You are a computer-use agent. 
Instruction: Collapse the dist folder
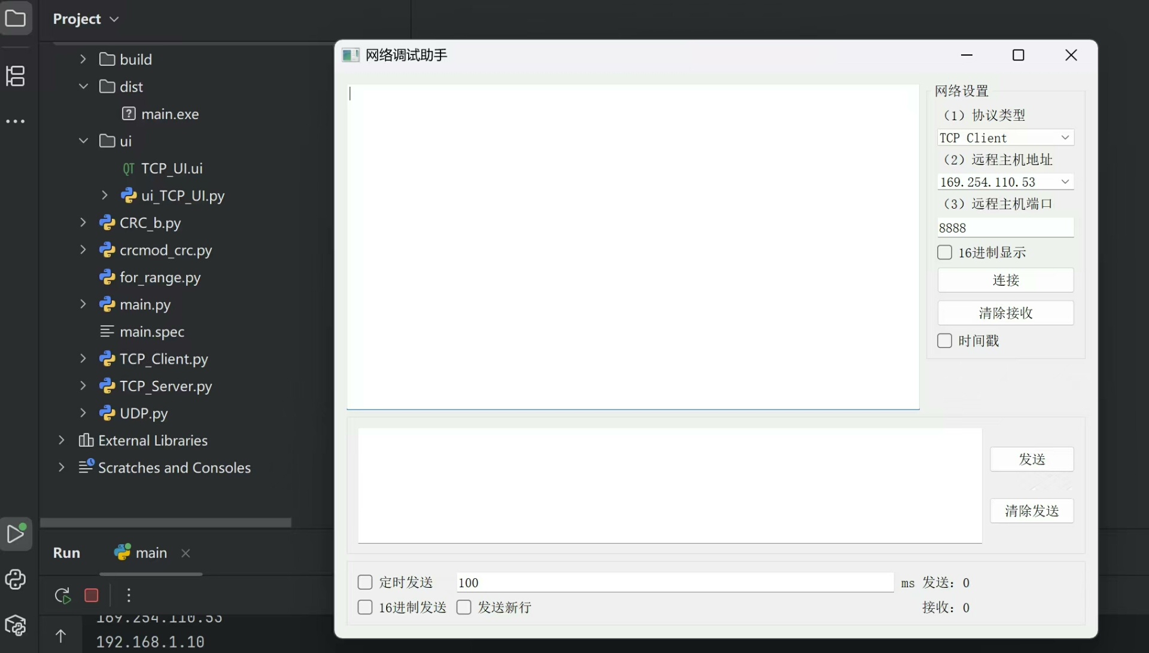tap(84, 87)
